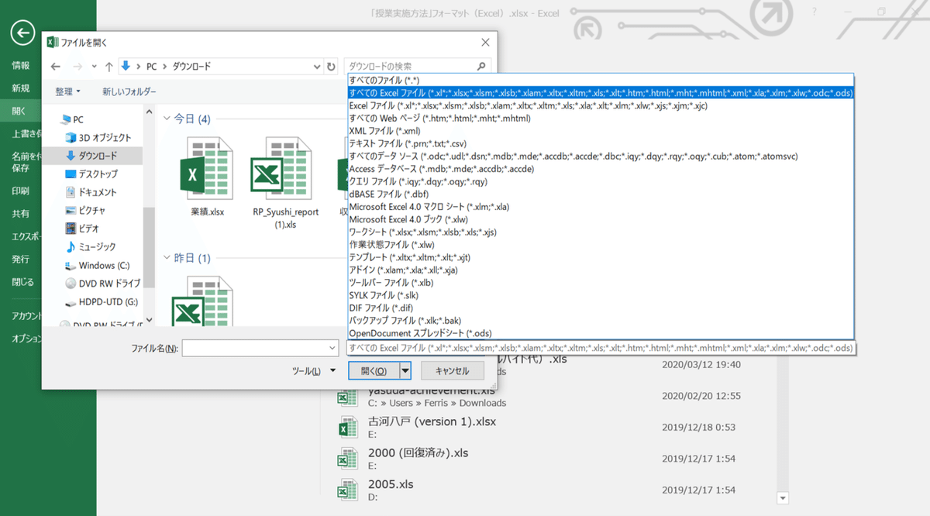Open recent locations dropdown next to forward arrow

click(x=93, y=67)
